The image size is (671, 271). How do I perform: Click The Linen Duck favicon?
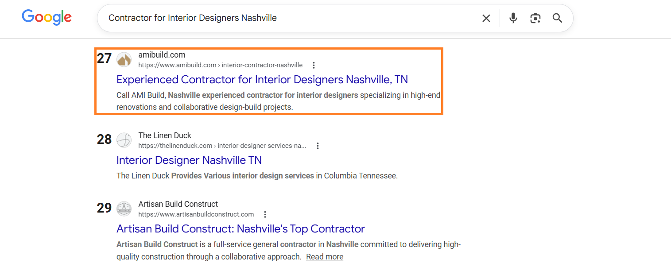(124, 140)
